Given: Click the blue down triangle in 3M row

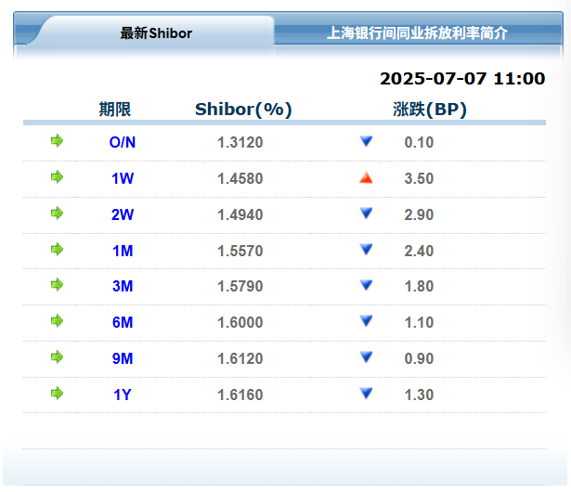Looking at the screenshot, I should [x=366, y=285].
